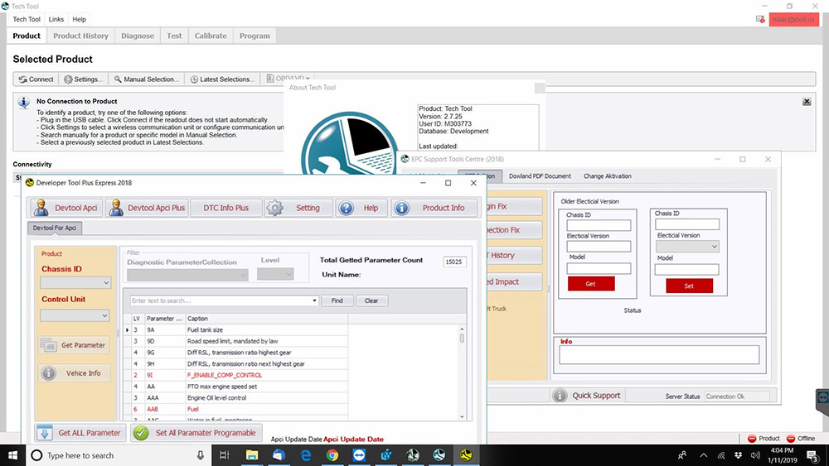
Task: Select F_ENABLE_COMP_CONTROL row
Action: point(235,375)
